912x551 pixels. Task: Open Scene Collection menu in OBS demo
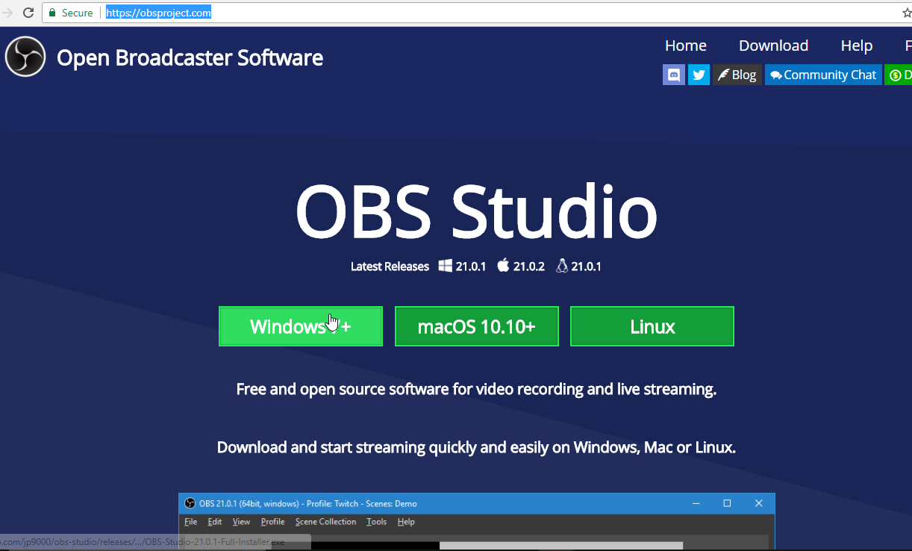point(325,522)
